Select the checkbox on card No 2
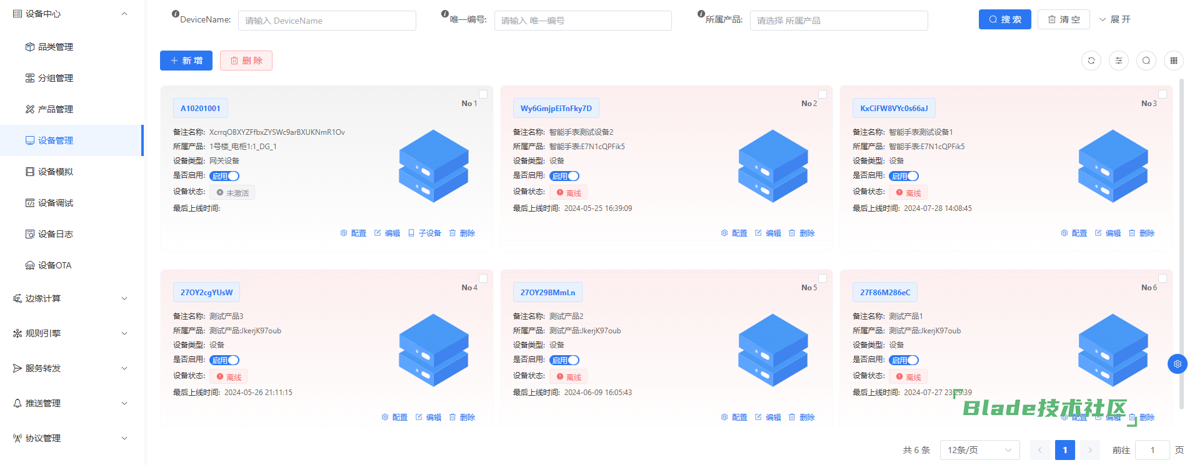This screenshot has width=1192, height=465. click(823, 95)
